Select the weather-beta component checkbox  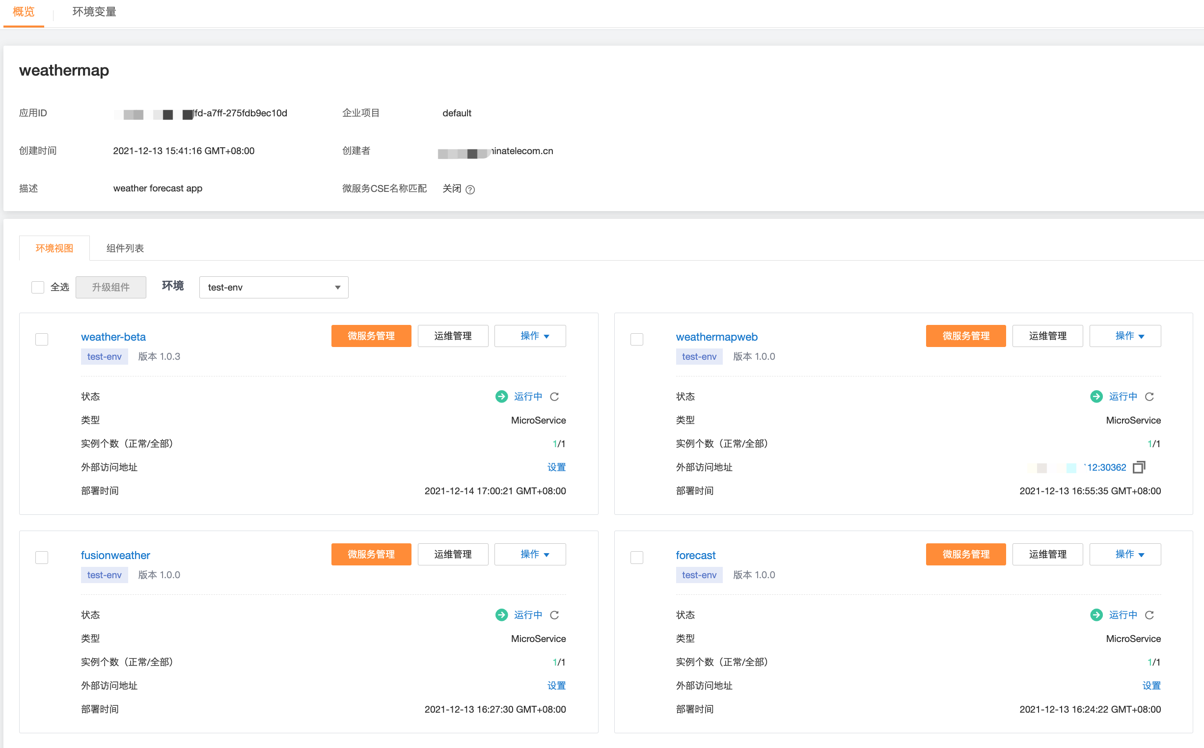click(x=42, y=339)
